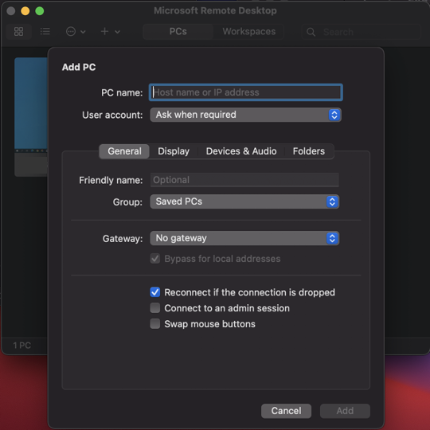Click the '1 PC' status text

coord(22,346)
